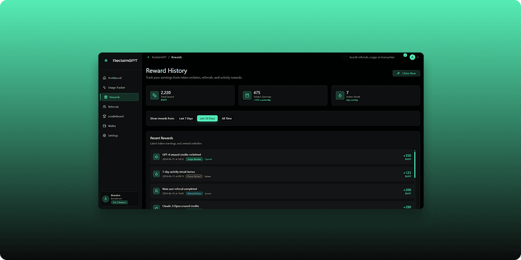Click the 475 Today's Earnings value
Screen dimensions: 521x260
click(x=257, y=93)
